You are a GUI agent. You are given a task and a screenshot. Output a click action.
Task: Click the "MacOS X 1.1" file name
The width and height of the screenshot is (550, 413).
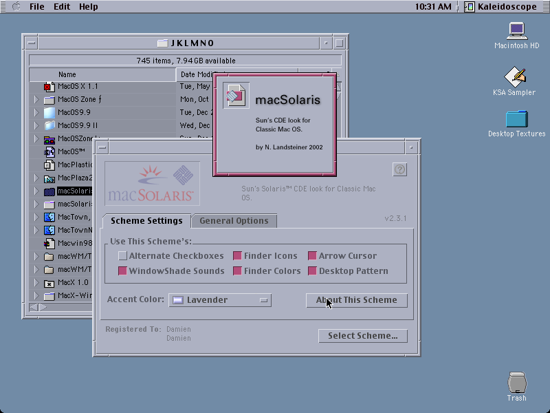pyautogui.click(x=78, y=87)
